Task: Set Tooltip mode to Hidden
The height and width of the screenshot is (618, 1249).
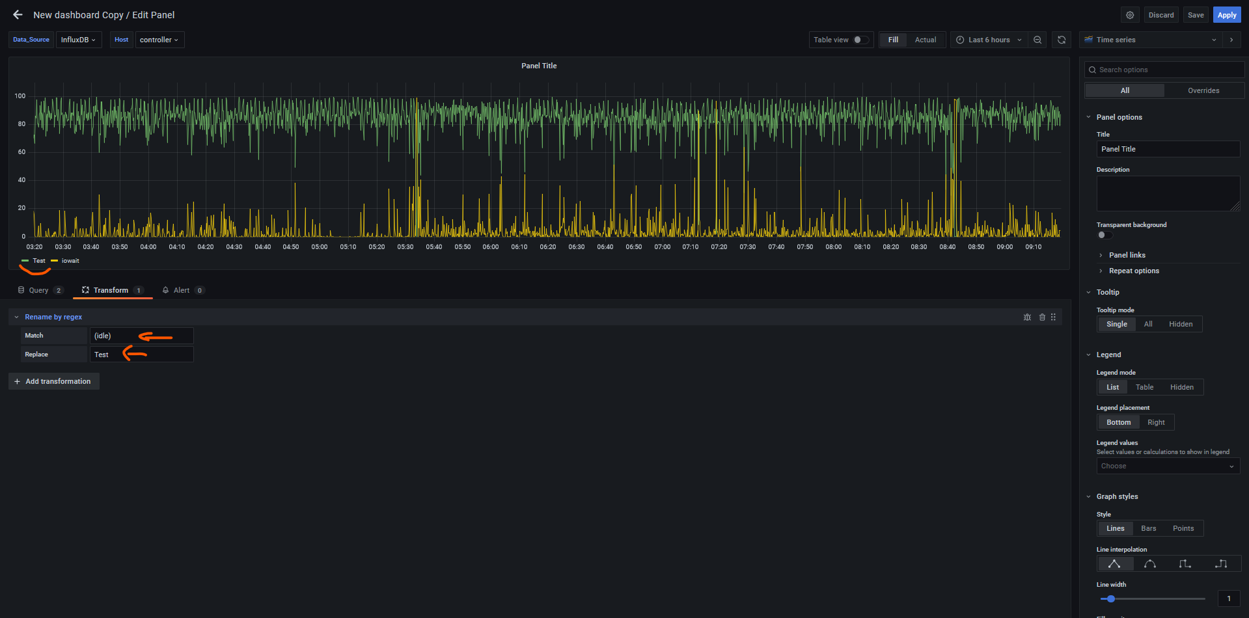Action: [1180, 324]
